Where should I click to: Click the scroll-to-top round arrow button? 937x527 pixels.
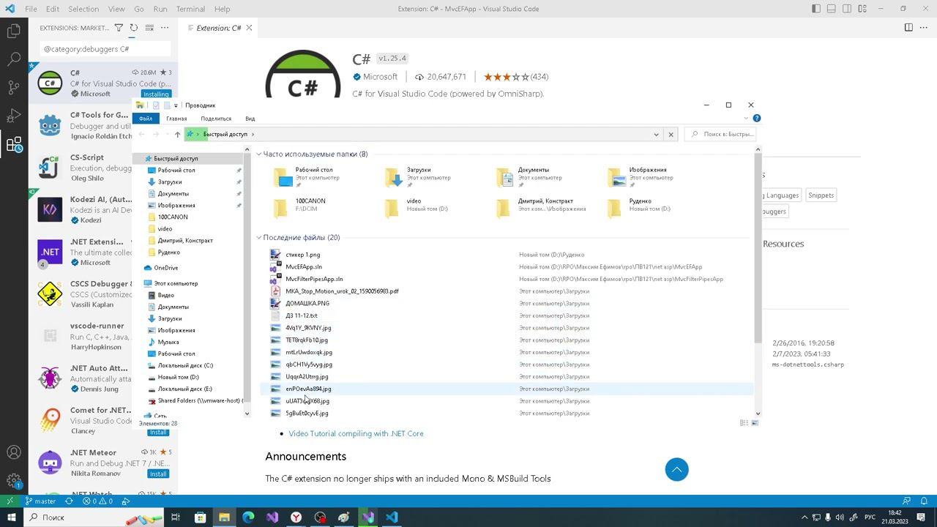point(677,470)
